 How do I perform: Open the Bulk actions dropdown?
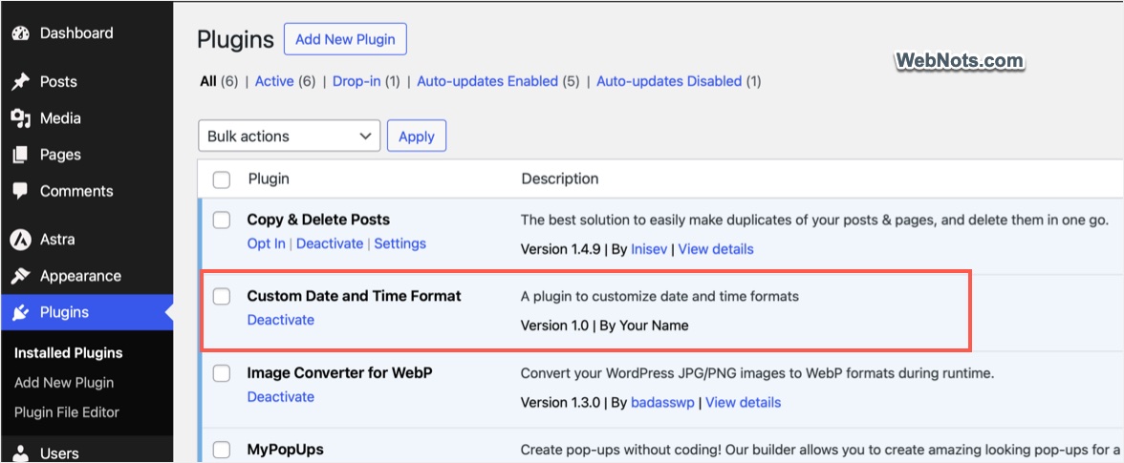coord(289,136)
